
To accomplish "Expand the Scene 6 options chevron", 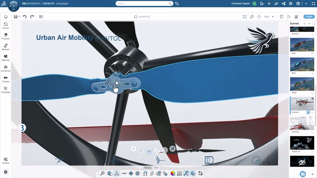I will pyautogui.click(x=312, y=132).
